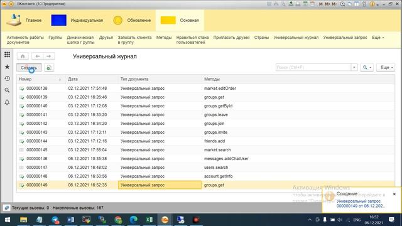The width and height of the screenshot is (402, 226).
Task: Open the calculator icon in title bar
Action: [x=305, y=4]
